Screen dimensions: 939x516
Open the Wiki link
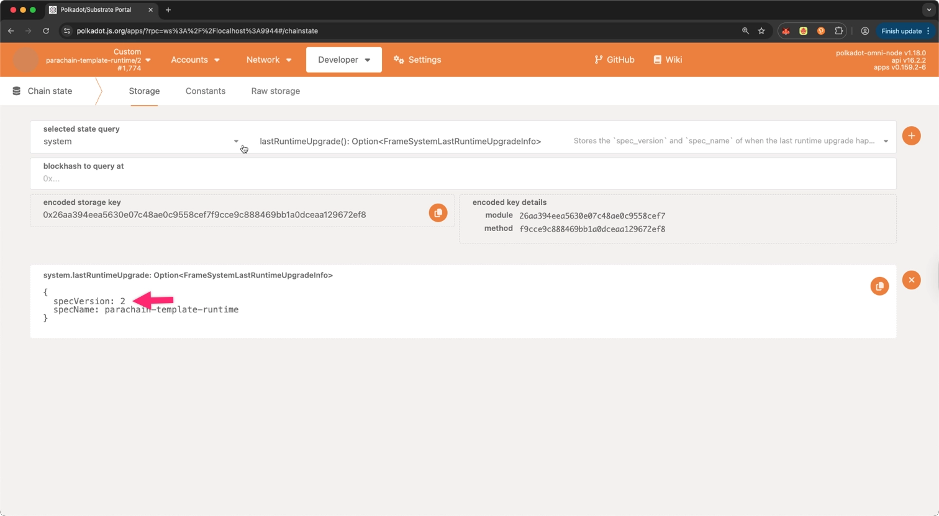(668, 60)
